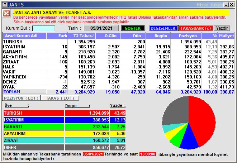The width and height of the screenshot is (237, 163).
Task: Select the VAKIF row name cell
Action: point(24,72)
